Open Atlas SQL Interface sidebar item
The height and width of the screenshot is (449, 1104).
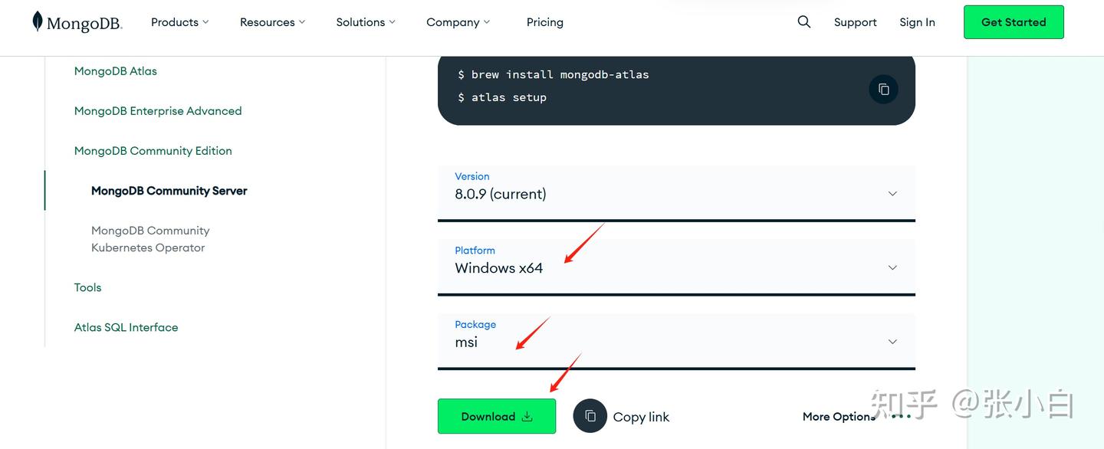pos(127,327)
